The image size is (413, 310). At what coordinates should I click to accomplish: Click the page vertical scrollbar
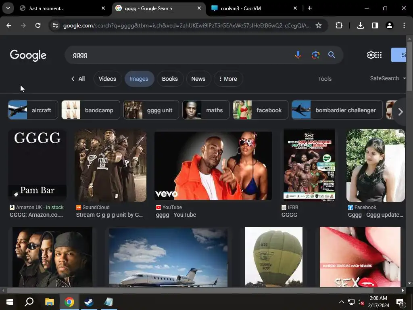pyautogui.click(x=409, y=66)
